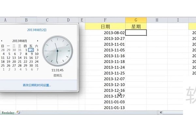
Task: Click the 日期 header cell
Action: click(105, 27)
